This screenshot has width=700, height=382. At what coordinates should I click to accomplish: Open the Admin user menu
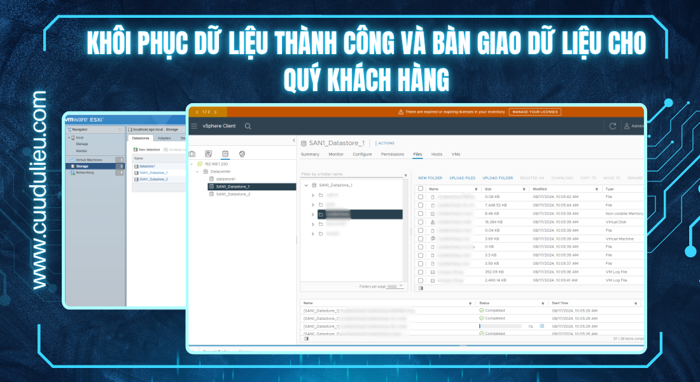point(634,126)
